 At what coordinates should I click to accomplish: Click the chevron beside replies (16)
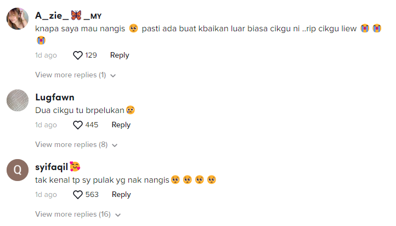(x=118, y=215)
